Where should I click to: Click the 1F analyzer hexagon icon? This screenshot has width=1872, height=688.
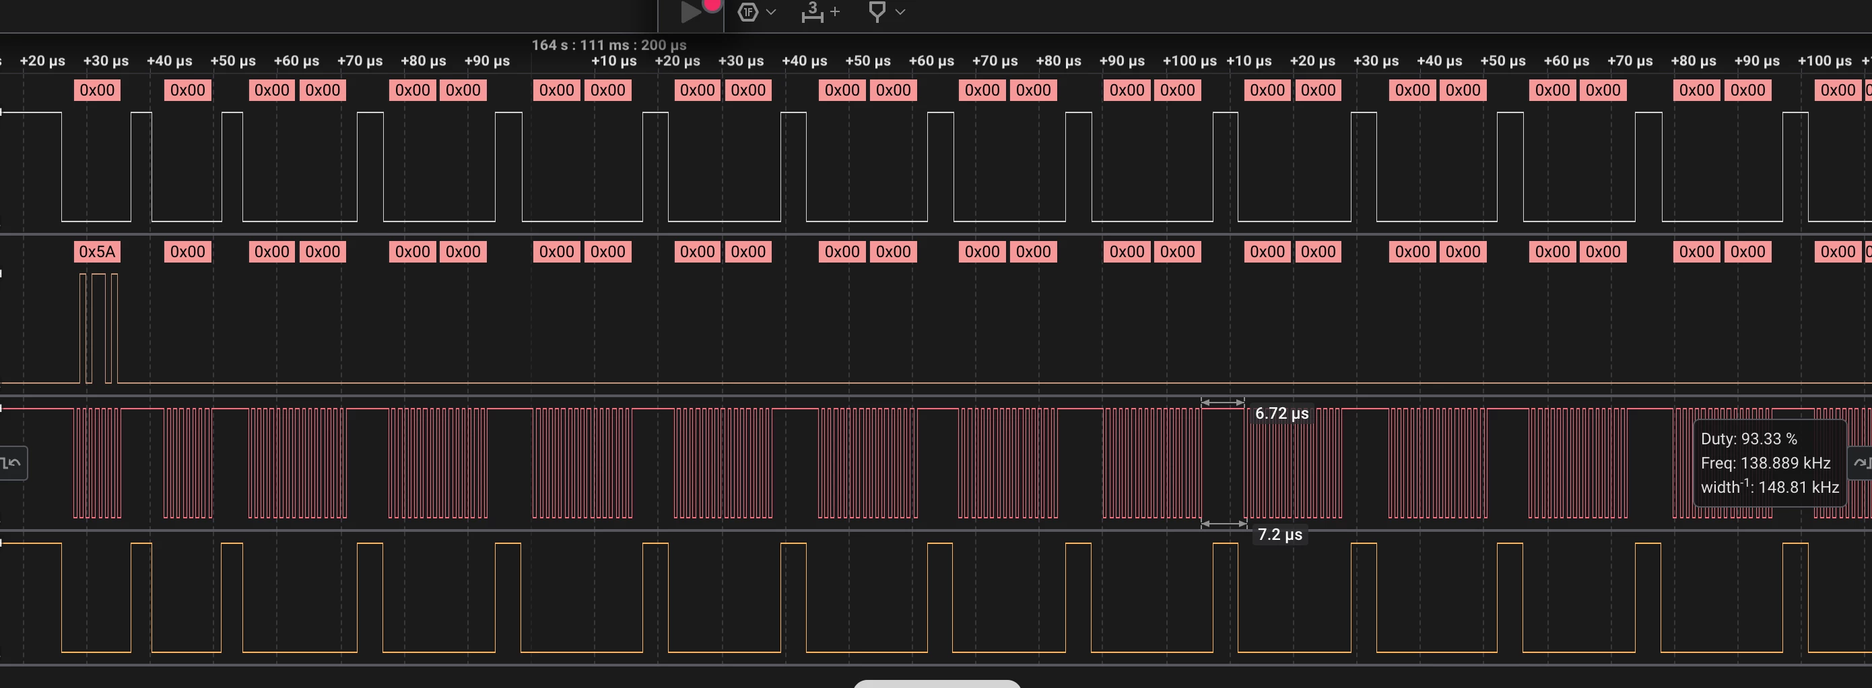(x=747, y=12)
